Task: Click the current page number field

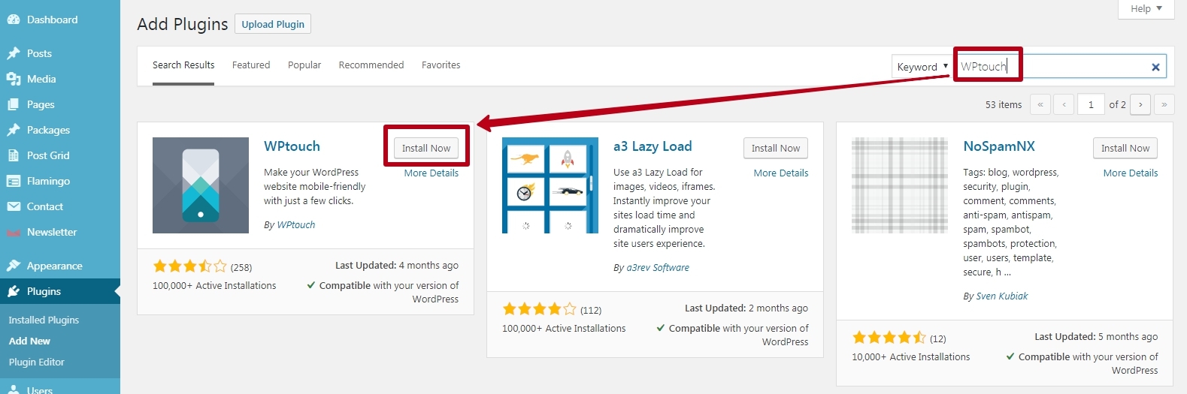Action: pyautogui.click(x=1091, y=104)
